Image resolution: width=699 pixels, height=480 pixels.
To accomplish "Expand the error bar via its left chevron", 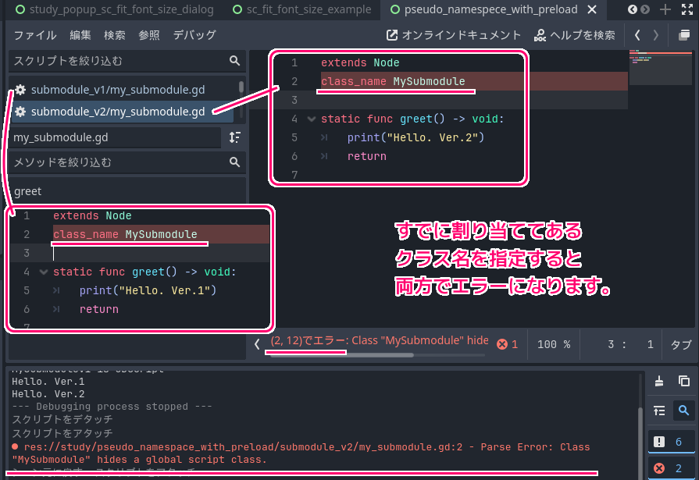I will pos(255,343).
